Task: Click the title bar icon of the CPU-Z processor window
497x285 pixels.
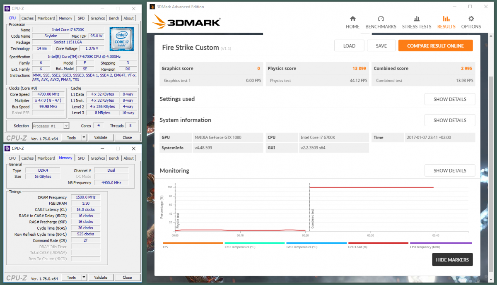Action: point(7,8)
